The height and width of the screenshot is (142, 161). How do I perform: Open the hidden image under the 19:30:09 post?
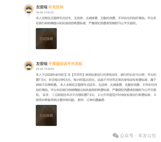[x=46, y=115]
